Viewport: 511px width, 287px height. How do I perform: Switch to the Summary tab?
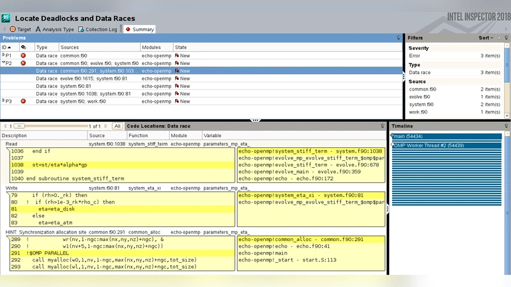139,29
